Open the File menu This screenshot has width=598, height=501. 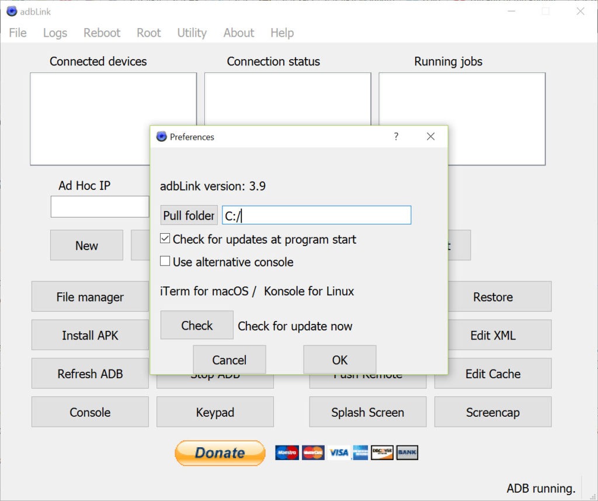pos(18,33)
